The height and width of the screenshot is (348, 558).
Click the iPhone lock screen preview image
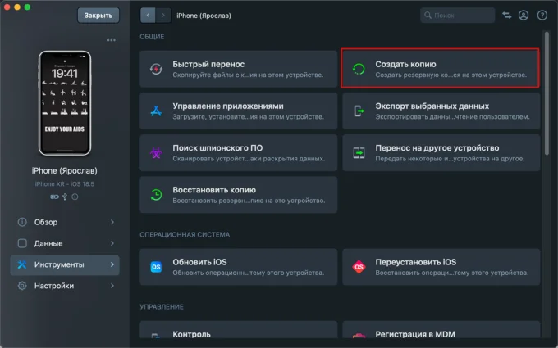[65, 103]
